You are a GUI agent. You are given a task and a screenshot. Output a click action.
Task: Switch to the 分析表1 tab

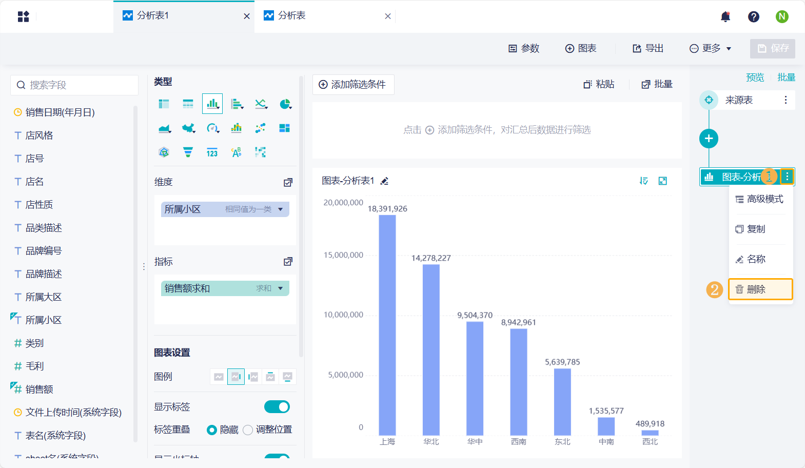153,16
